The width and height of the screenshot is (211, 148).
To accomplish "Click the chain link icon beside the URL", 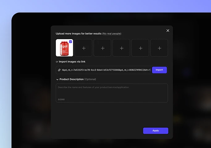I will (x=59, y=70).
